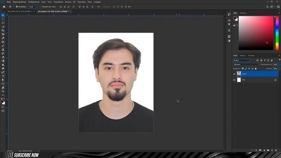Filter layers by pixel layer icon

tap(258, 61)
